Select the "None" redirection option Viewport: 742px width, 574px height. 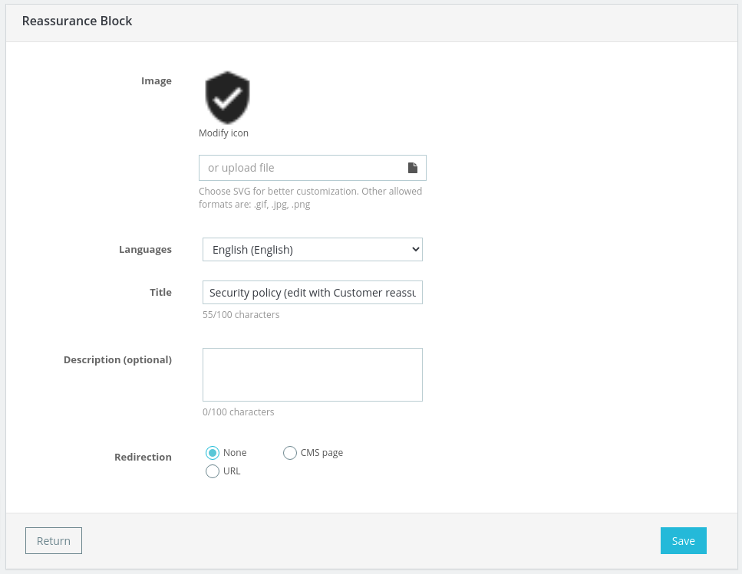213,453
